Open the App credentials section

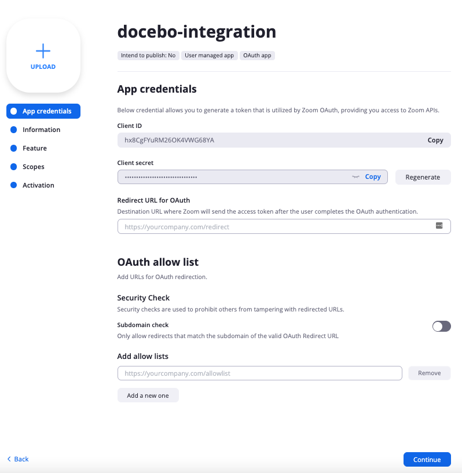pos(47,111)
